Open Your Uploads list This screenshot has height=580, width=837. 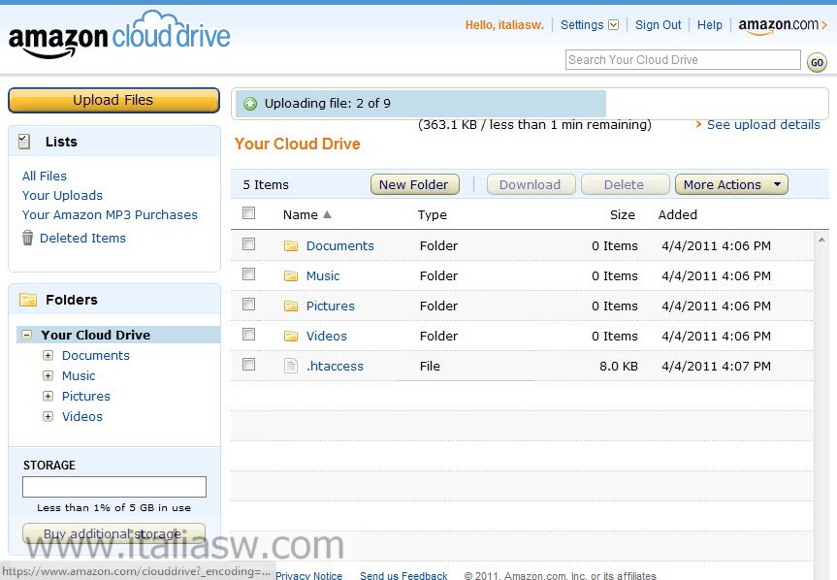click(62, 195)
